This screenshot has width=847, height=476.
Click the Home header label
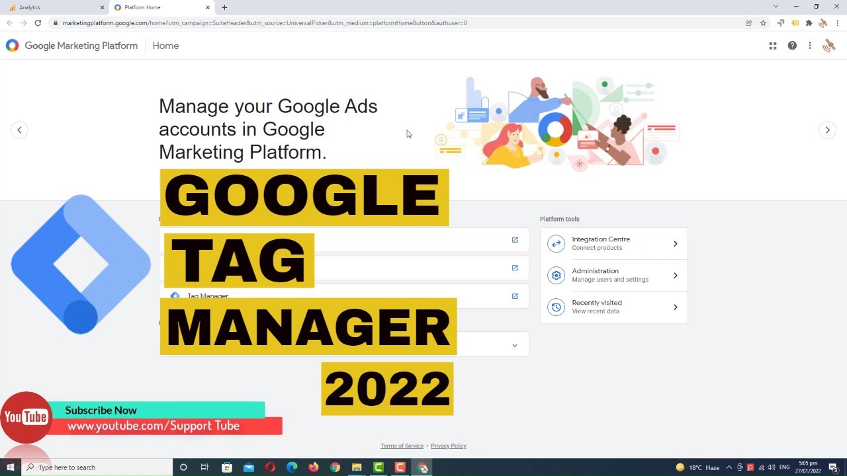pos(165,46)
